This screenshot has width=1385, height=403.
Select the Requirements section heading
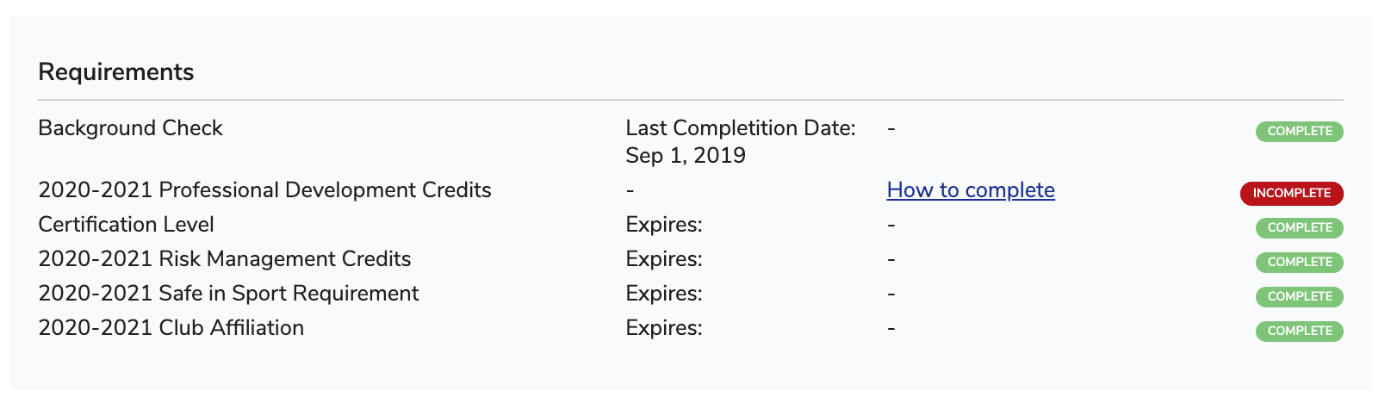(116, 71)
